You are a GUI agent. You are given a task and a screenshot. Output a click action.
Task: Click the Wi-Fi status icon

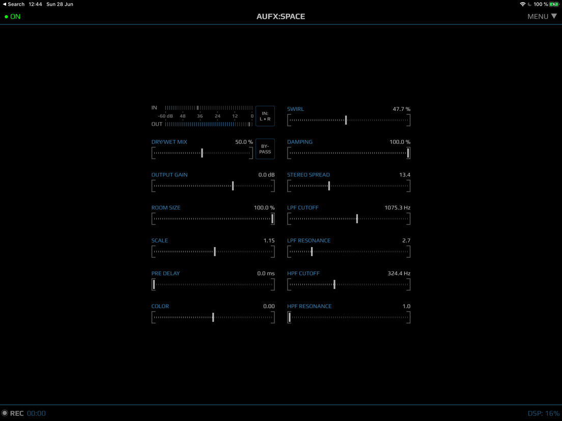(523, 4)
